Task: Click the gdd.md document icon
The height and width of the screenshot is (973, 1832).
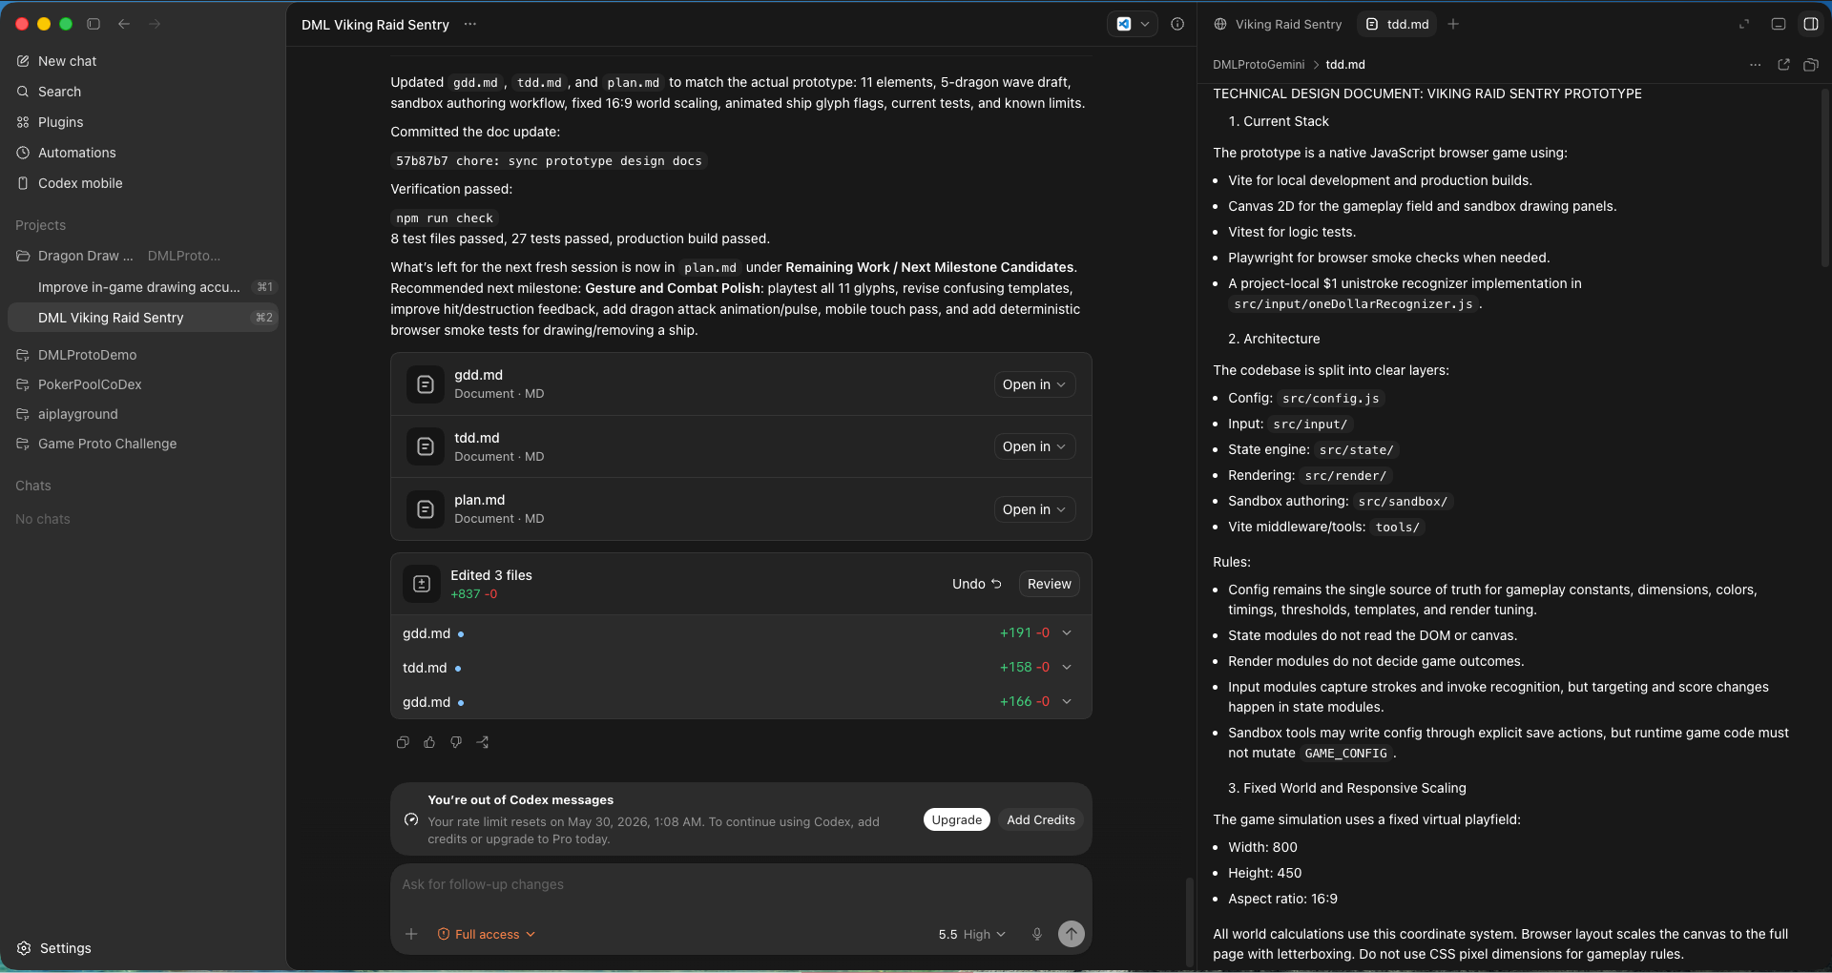Action: pyautogui.click(x=426, y=384)
